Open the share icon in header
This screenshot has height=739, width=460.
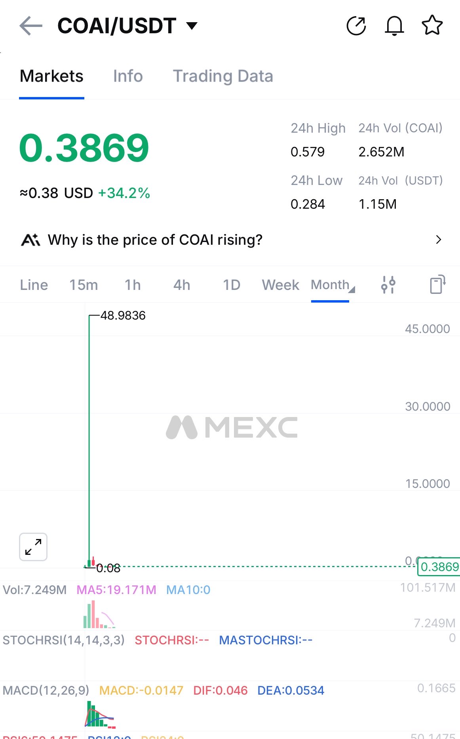coord(356,26)
